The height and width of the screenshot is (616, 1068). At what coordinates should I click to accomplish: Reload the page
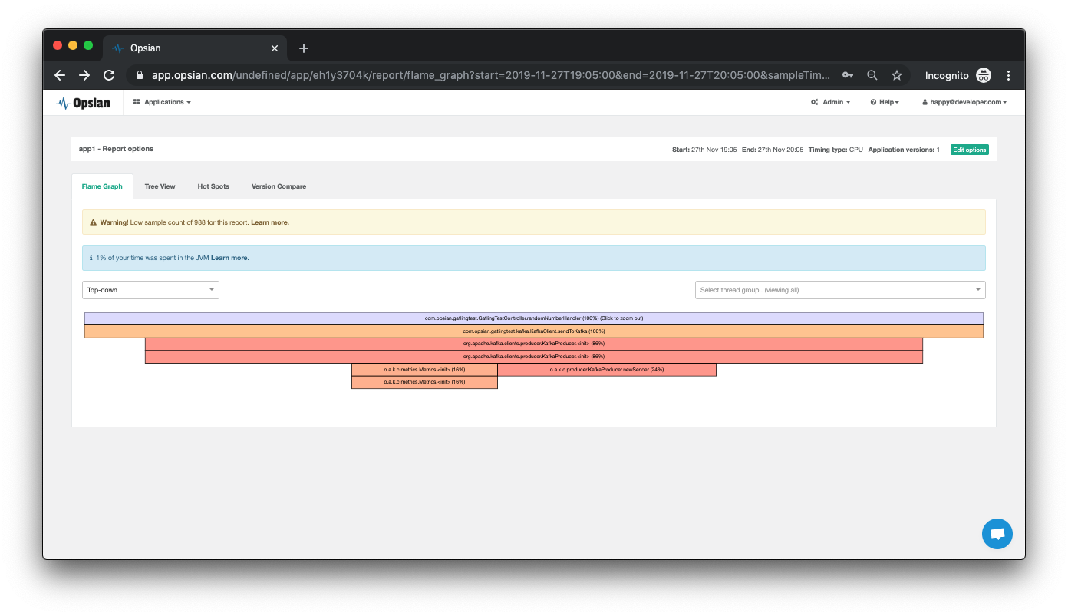109,75
